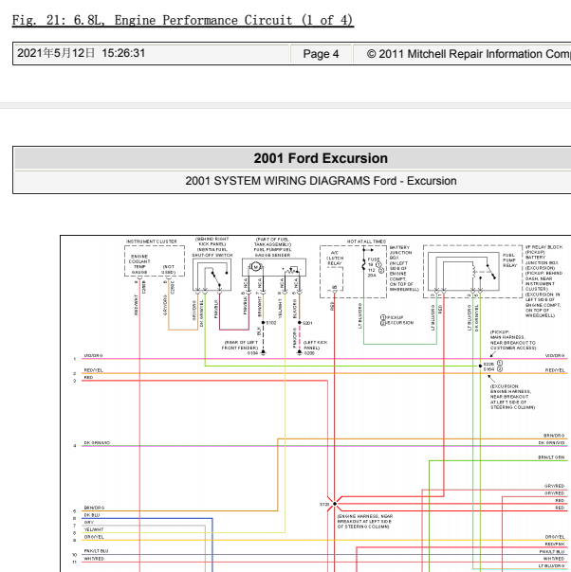Click VIO/ORG label beside wire number 1

93,355
